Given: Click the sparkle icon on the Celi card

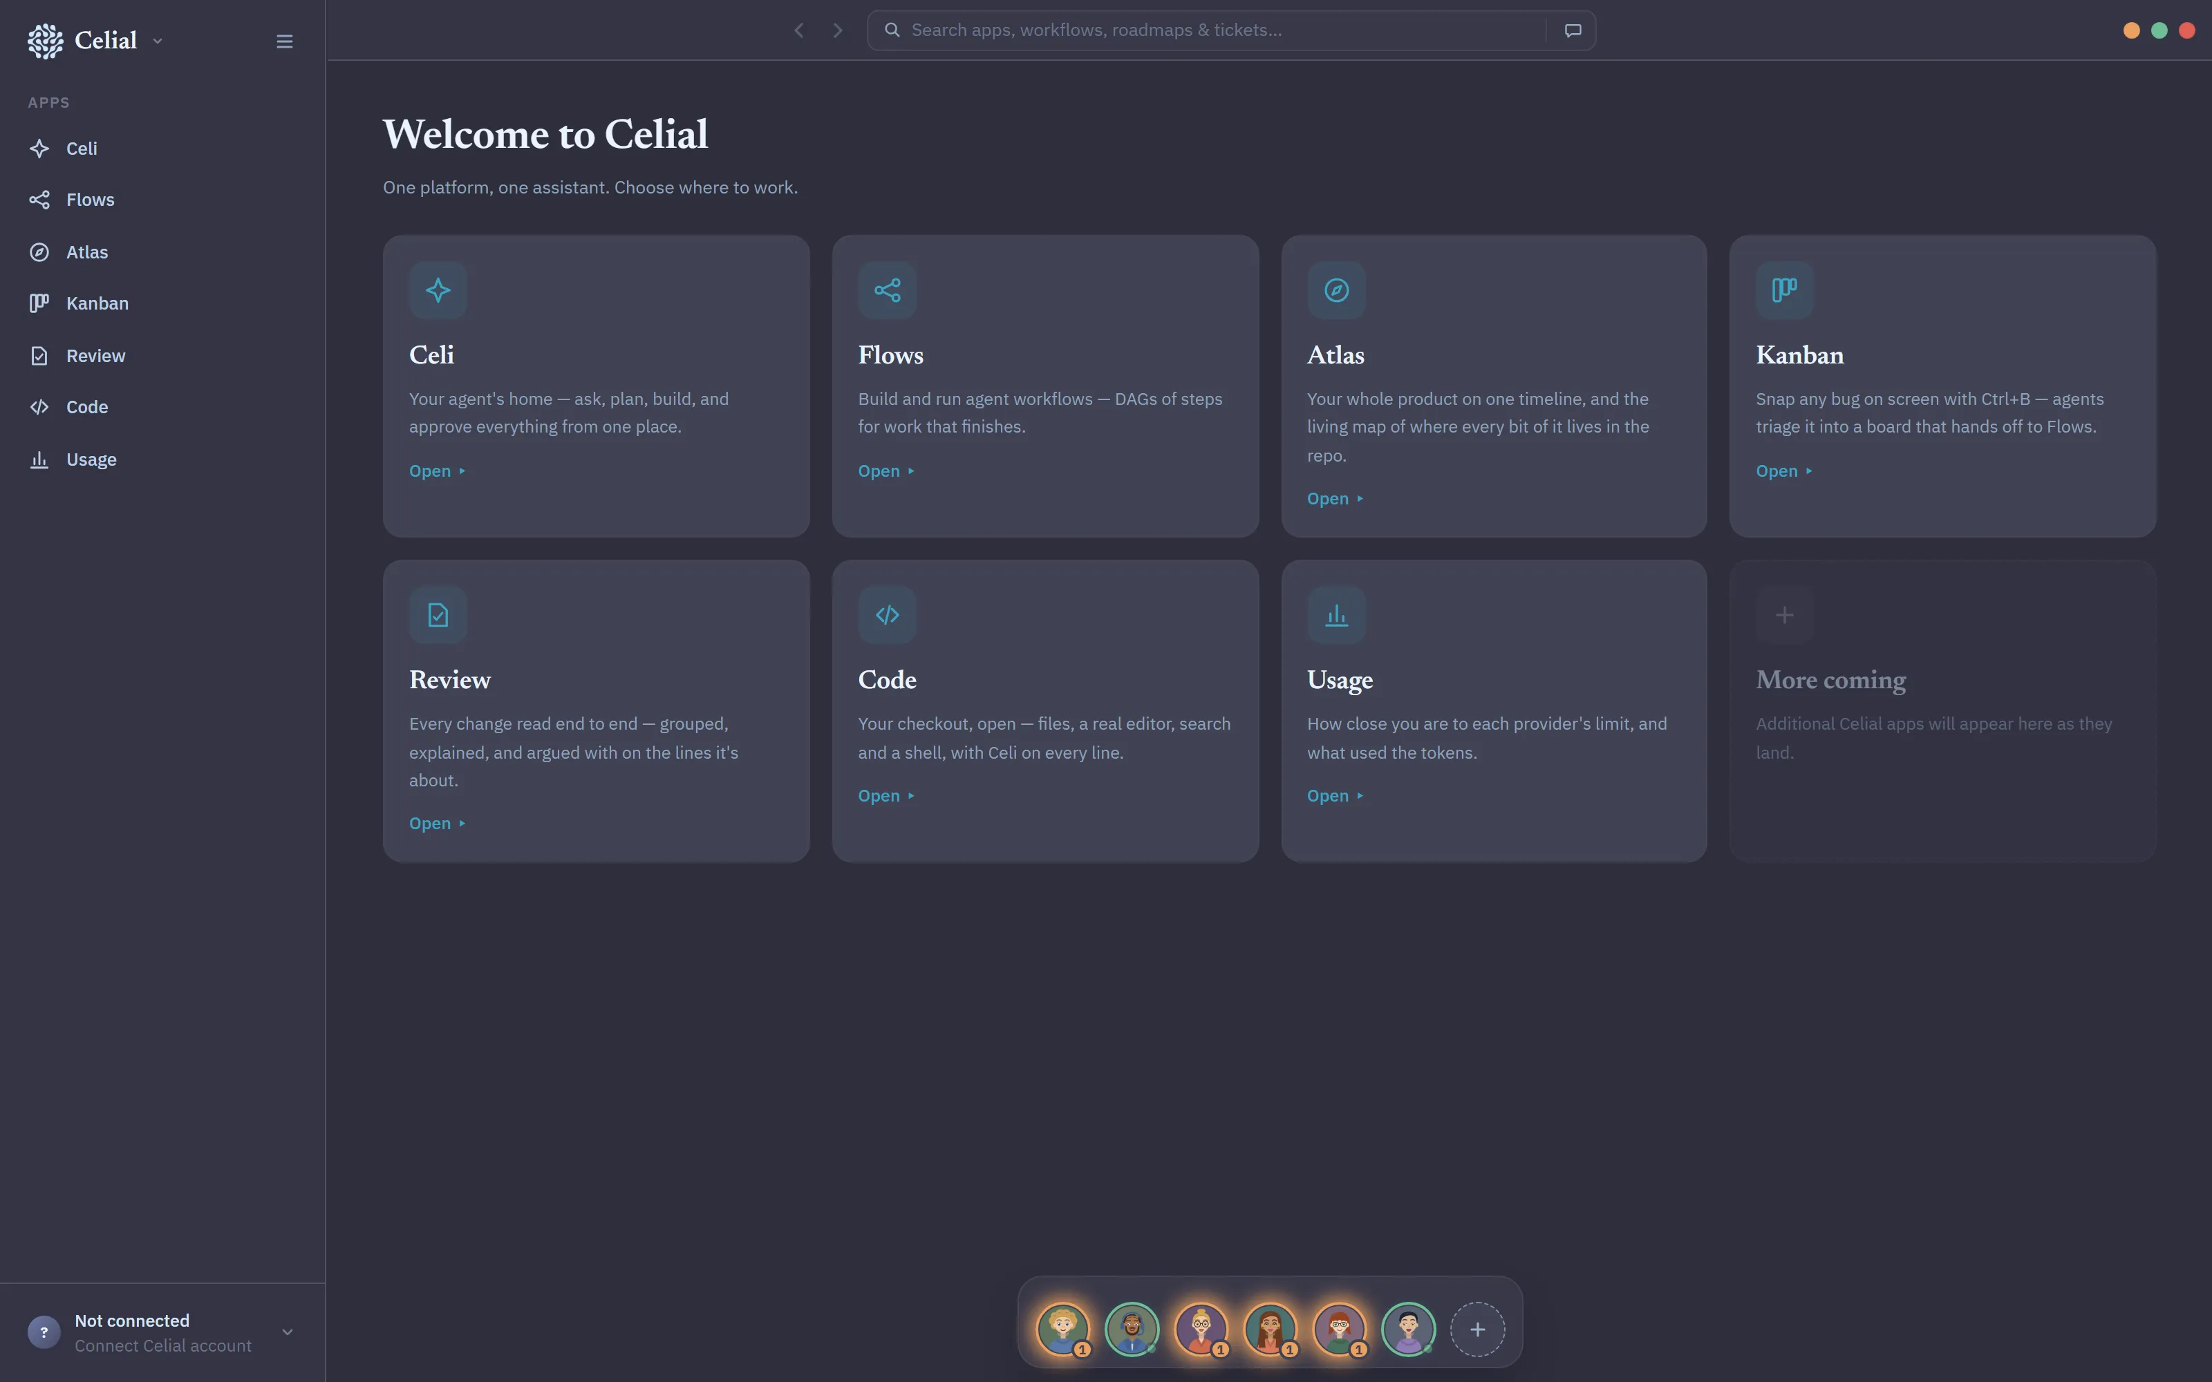Looking at the screenshot, I should point(438,291).
